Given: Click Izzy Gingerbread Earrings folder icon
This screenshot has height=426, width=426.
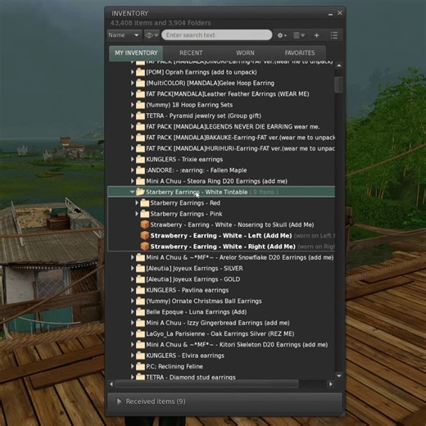Looking at the screenshot, I should (140, 323).
